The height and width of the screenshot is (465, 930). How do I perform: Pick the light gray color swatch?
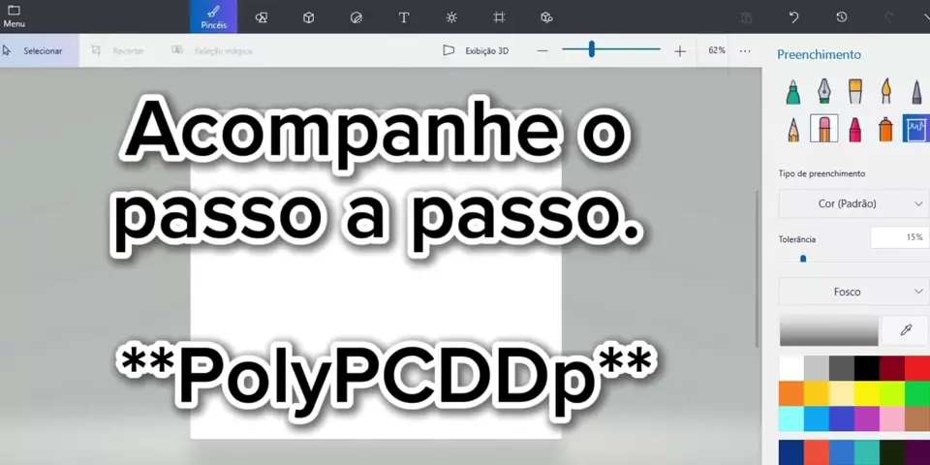[x=817, y=368]
